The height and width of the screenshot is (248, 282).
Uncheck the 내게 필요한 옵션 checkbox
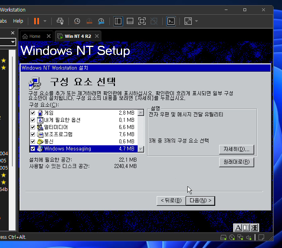click(x=33, y=120)
